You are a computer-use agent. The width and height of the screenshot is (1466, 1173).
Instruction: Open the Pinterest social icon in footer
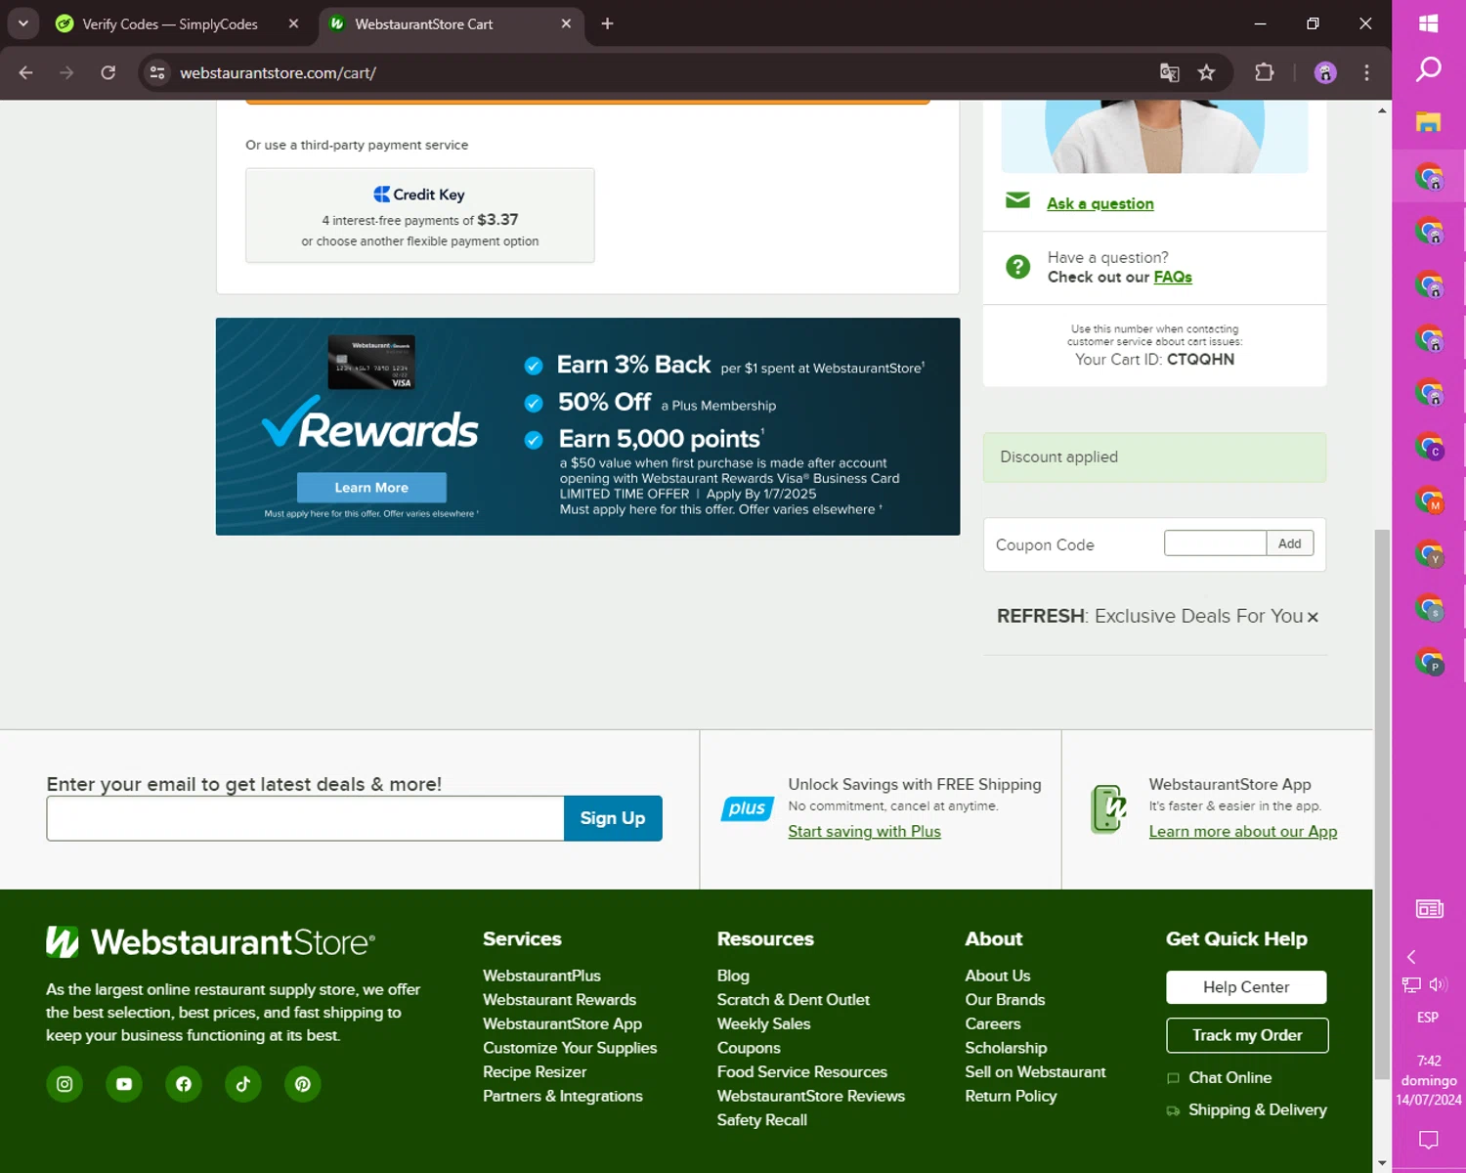pos(303,1084)
